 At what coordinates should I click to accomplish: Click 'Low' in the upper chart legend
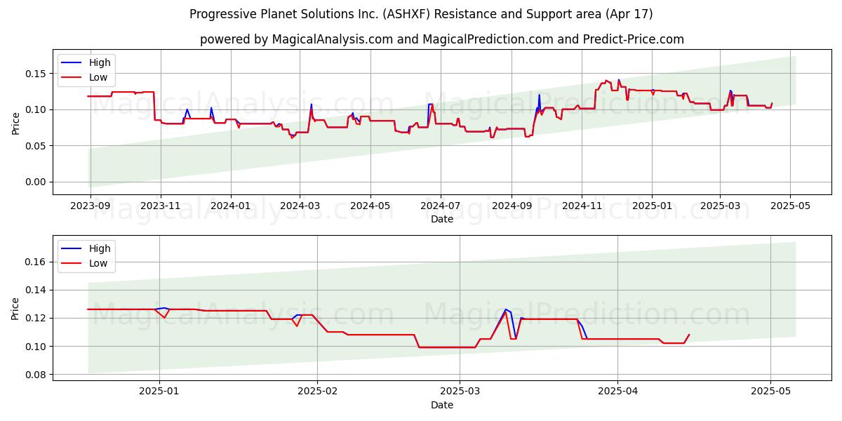pyautogui.click(x=98, y=78)
